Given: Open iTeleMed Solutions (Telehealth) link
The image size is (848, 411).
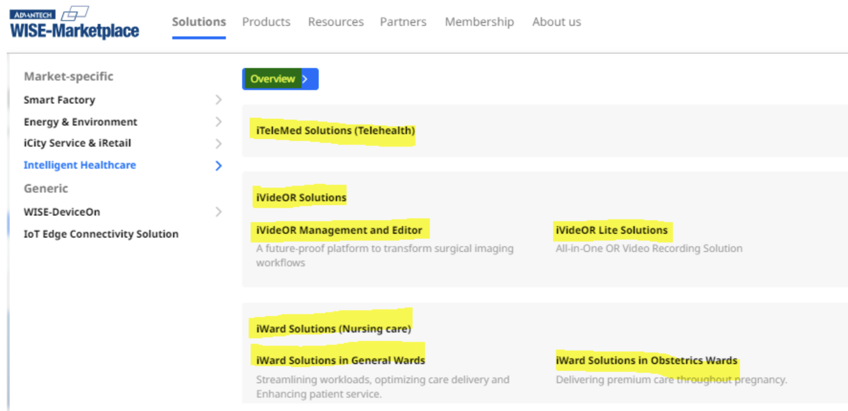Looking at the screenshot, I should pyautogui.click(x=335, y=130).
